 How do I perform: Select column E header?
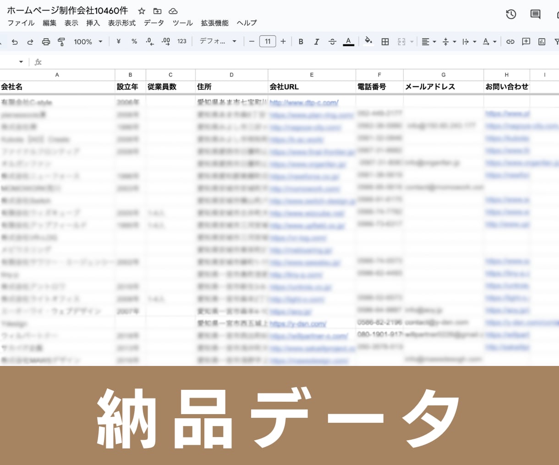click(312, 75)
